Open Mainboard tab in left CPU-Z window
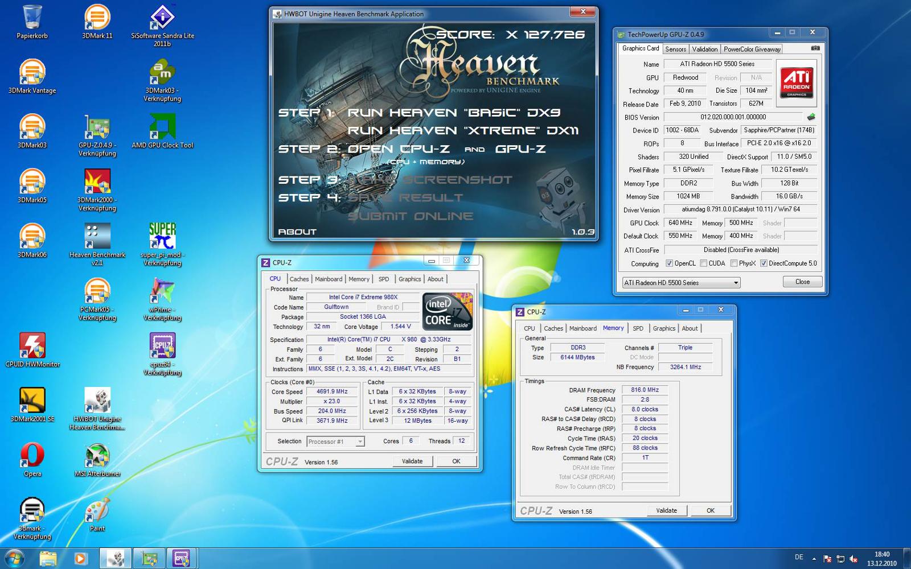The width and height of the screenshot is (911, 569). coord(329,279)
